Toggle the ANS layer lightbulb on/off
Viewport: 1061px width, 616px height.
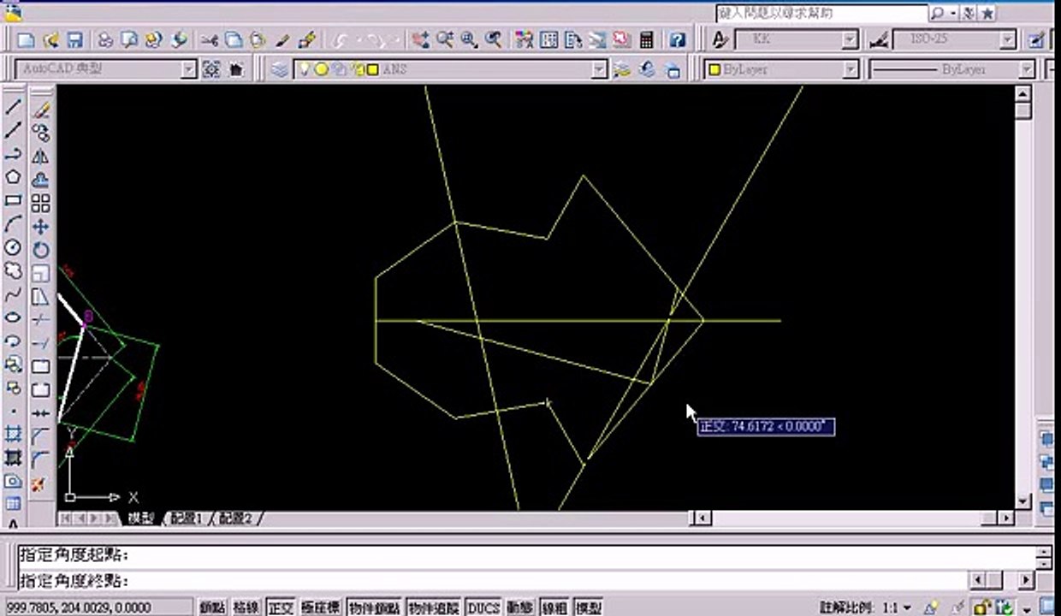pyautogui.click(x=304, y=69)
